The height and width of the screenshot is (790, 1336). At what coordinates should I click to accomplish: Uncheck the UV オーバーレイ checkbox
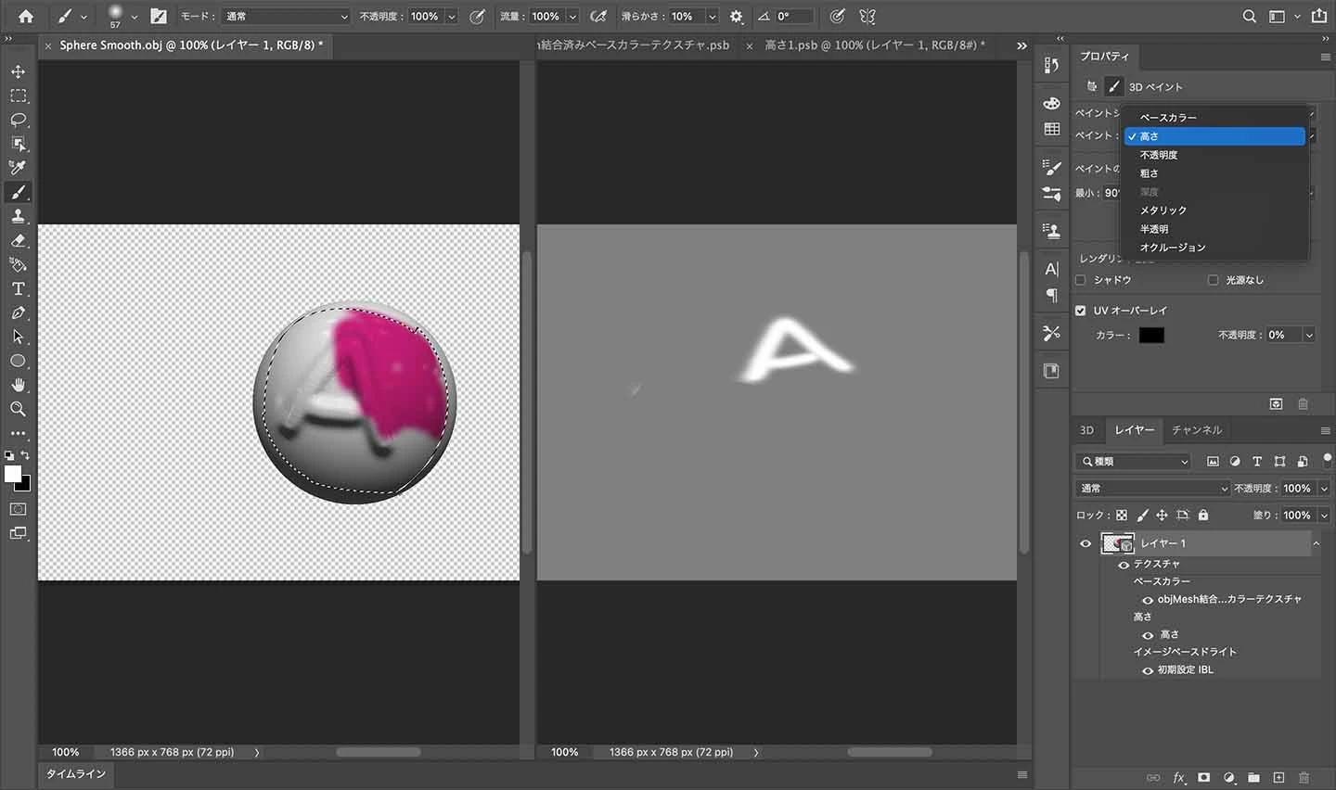(x=1080, y=311)
